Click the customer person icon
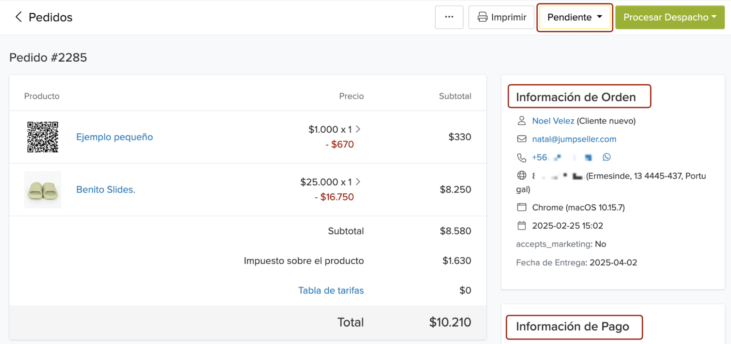The width and height of the screenshot is (731, 344). pos(522,121)
